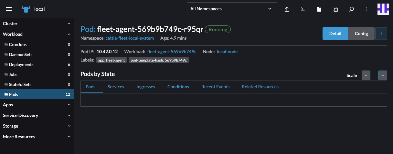Expand the Apps sidebar section
Image resolution: width=393 pixels, height=154 pixels.
pos(37,105)
